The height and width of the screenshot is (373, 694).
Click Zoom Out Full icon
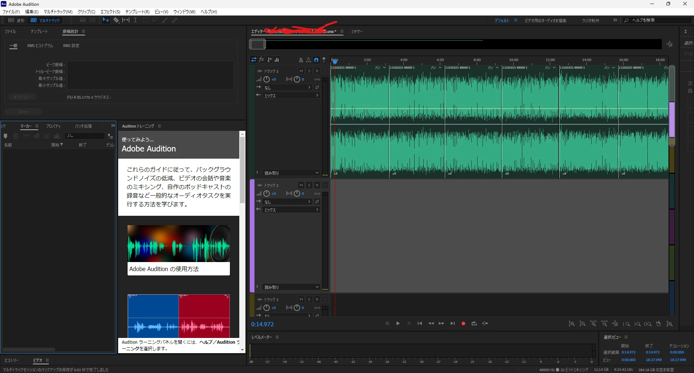[615, 324]
